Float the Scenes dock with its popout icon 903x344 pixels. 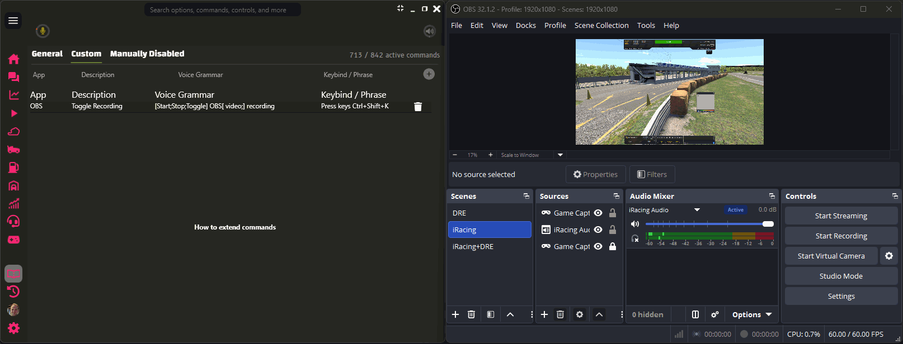pos(526,196)
